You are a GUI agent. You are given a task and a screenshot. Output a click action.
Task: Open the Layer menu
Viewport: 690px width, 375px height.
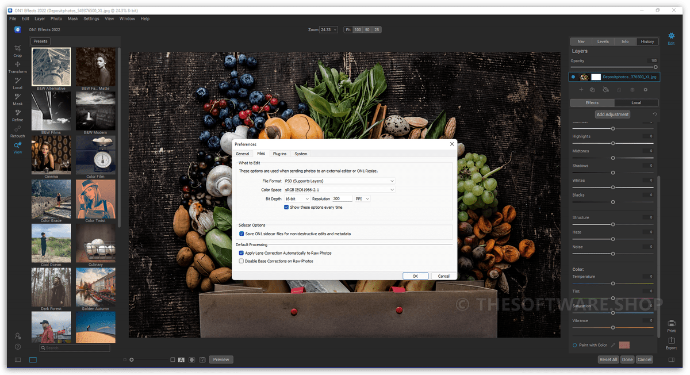click(x=40, y=18)
